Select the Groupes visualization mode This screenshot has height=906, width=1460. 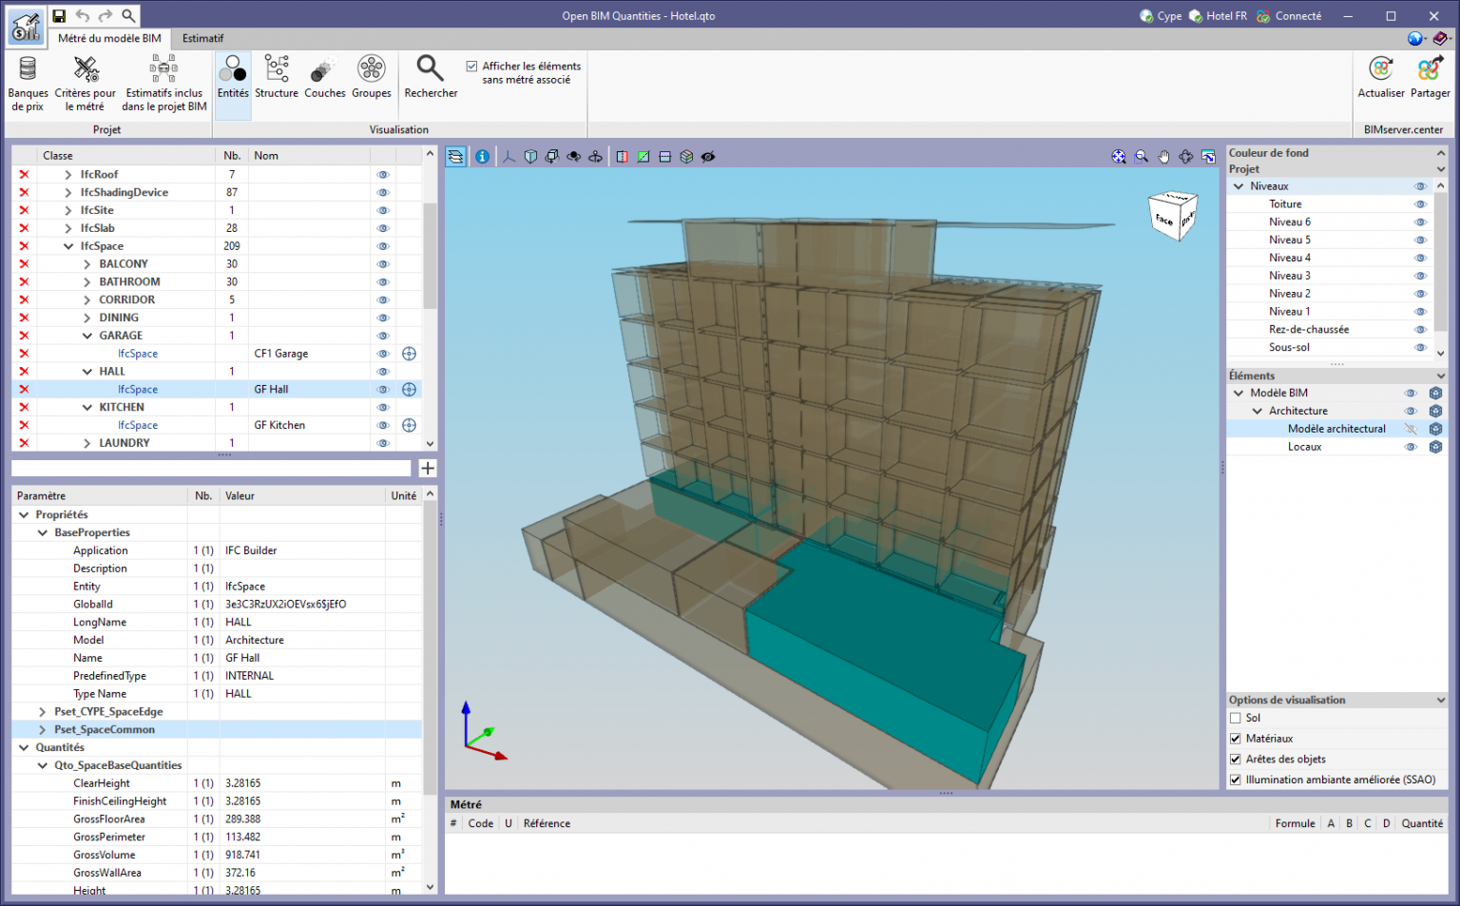point(372,78)
